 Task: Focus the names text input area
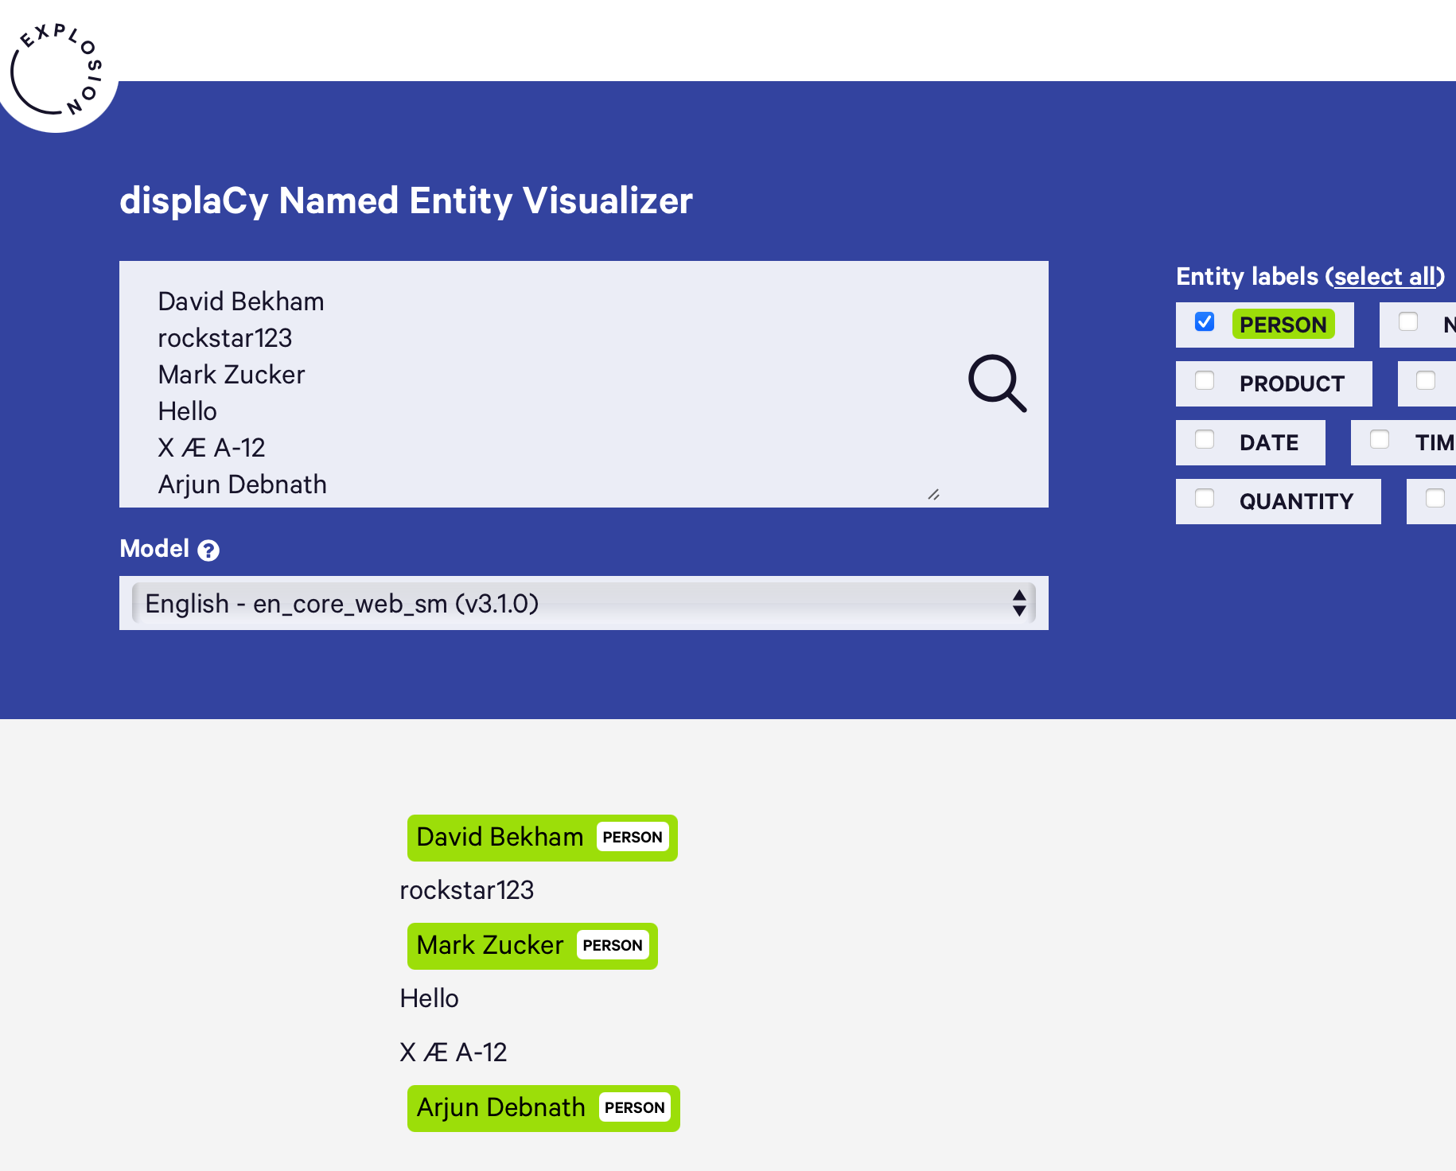coord(533,384)
